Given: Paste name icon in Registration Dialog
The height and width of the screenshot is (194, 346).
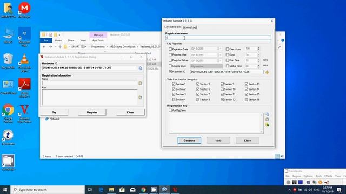Looking at the screenshot, I should pos(141,83).
